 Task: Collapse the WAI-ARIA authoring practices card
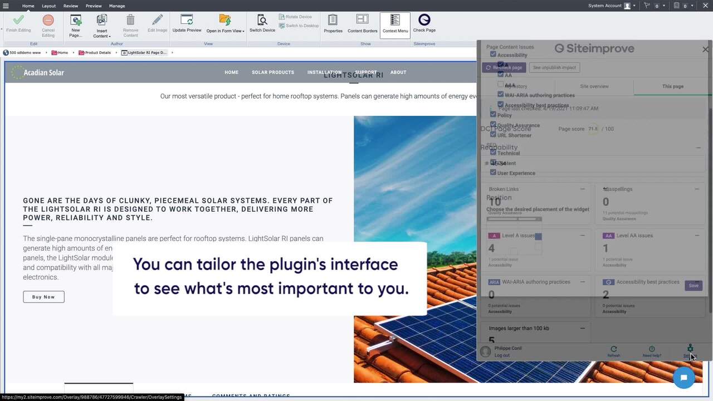583,281
